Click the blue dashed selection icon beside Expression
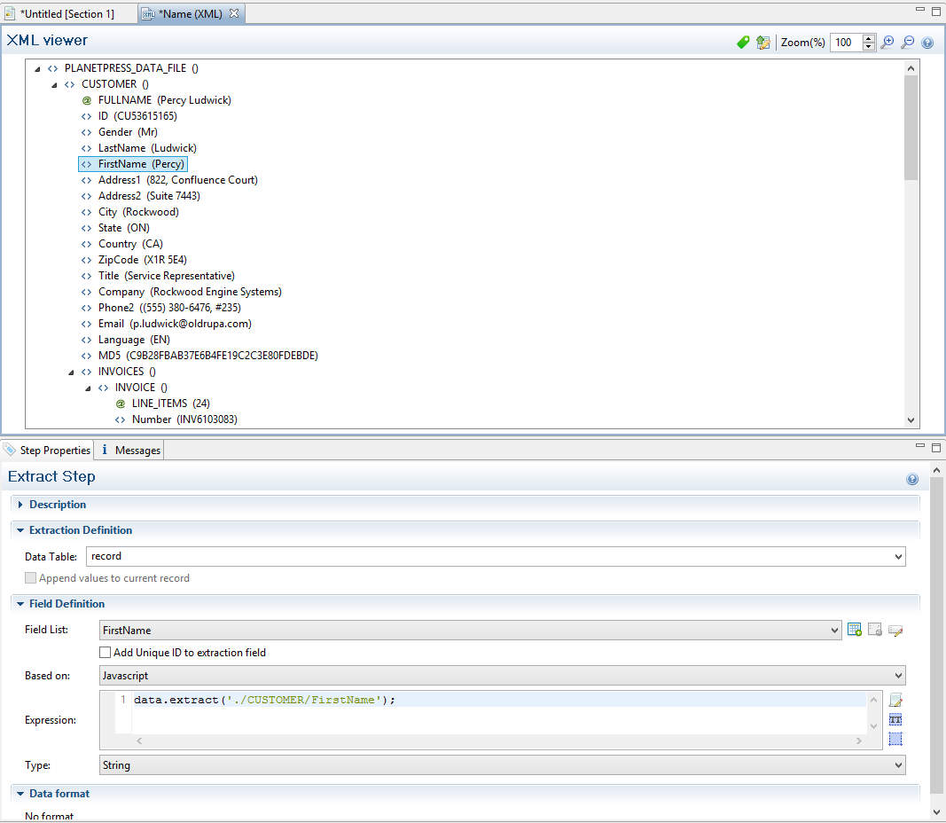946x823 pixels. pos(895,739)
